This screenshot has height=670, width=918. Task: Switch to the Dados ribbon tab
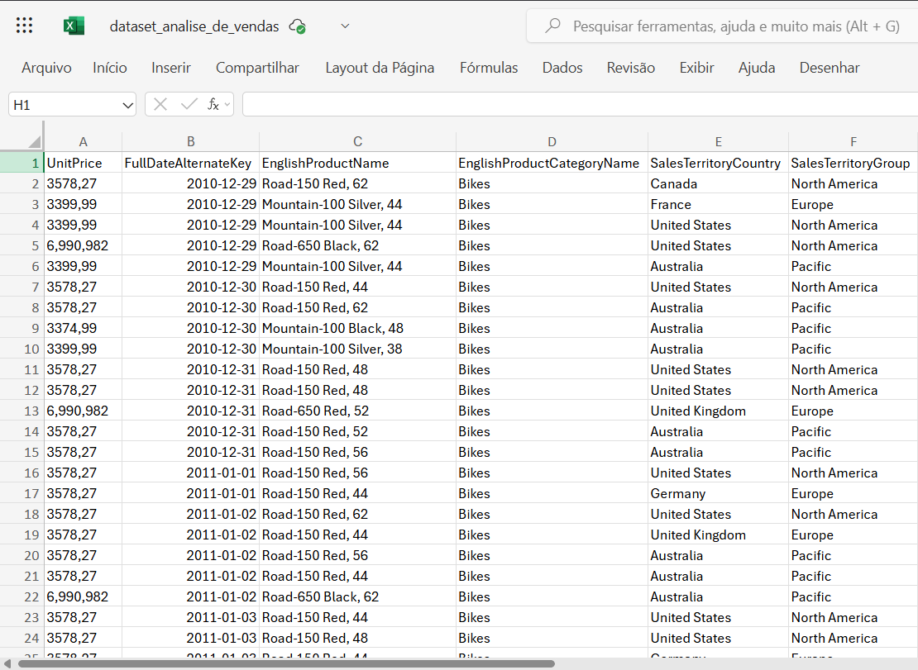(562, 68)
